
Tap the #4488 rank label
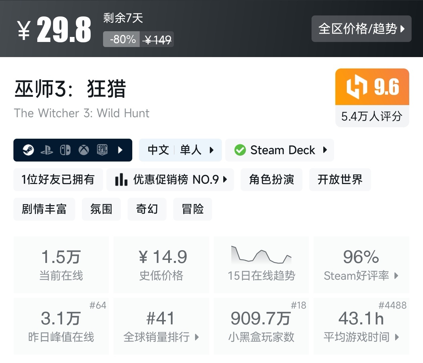pyautogui.click(x=392, y=305)
